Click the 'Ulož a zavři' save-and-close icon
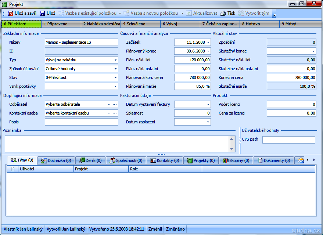Viewport: 323px width, 235px height. click(x=11, y=14)
